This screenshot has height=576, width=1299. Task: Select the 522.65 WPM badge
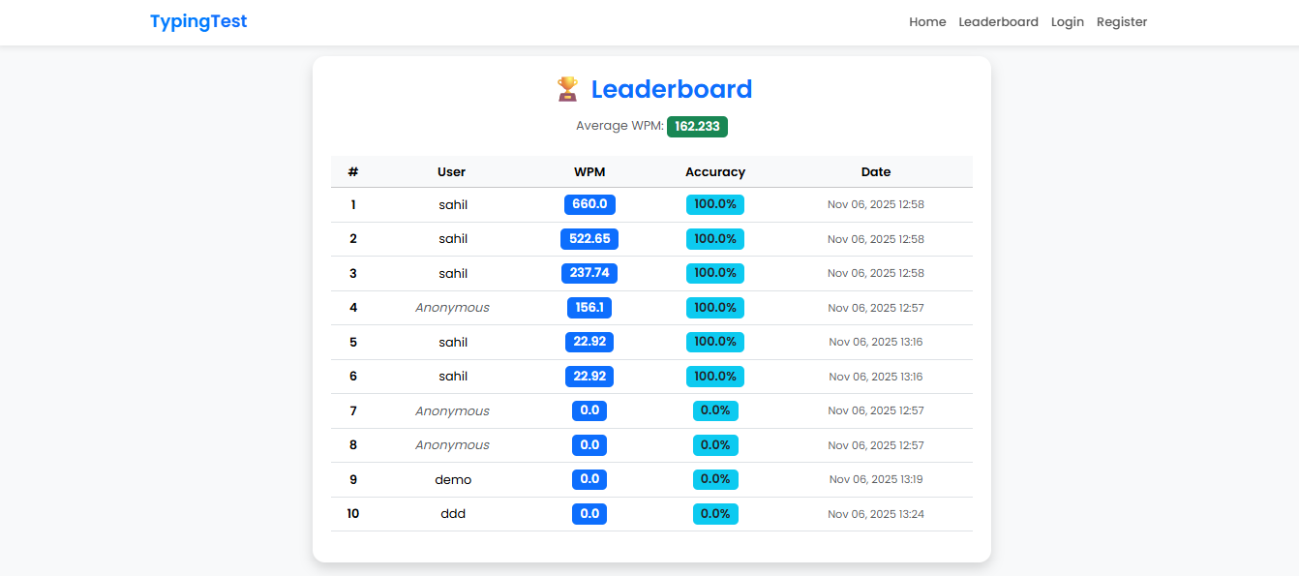click(x=589, y=239)
